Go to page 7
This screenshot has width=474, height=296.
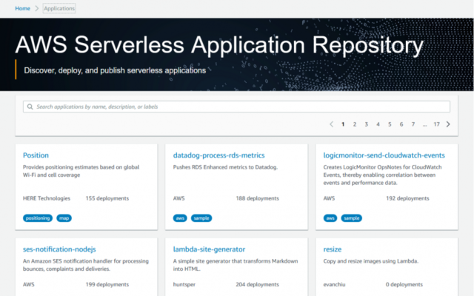point(413,124)
